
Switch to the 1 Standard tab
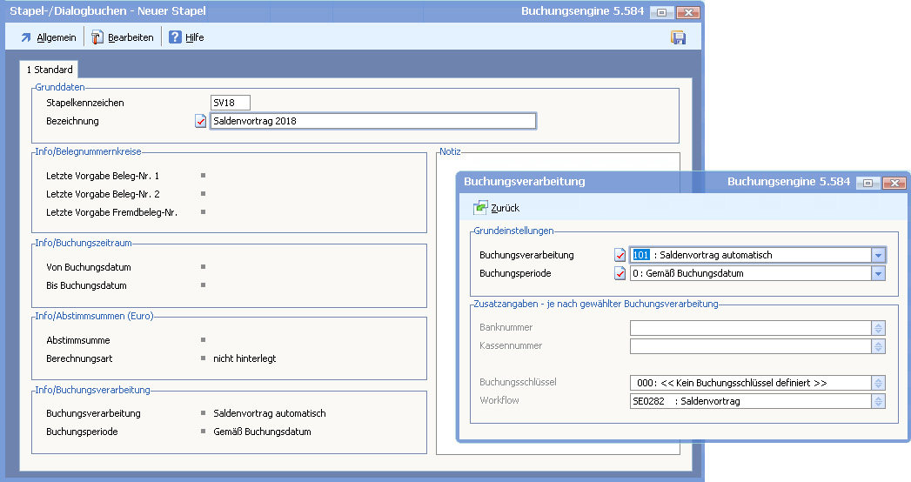click(x=50, y=70)
